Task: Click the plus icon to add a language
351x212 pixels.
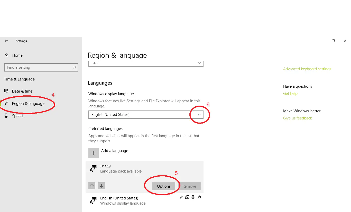Action: (x=94, y=153)
